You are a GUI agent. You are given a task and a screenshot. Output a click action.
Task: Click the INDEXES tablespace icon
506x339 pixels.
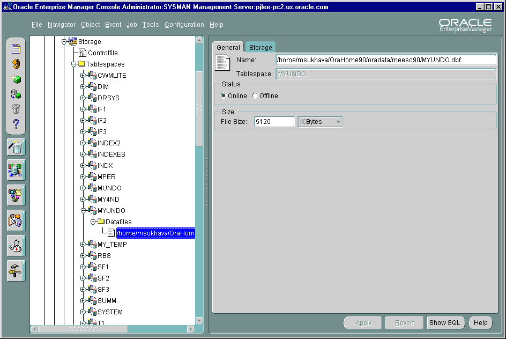click(92, 154)
